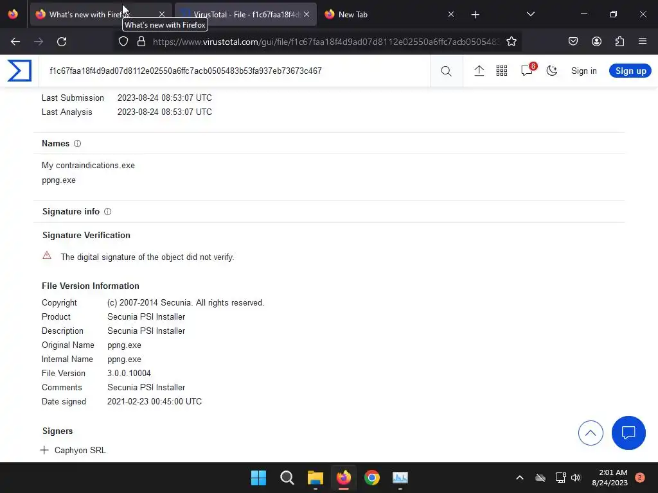Click the Sign in link

pos(583,71)
